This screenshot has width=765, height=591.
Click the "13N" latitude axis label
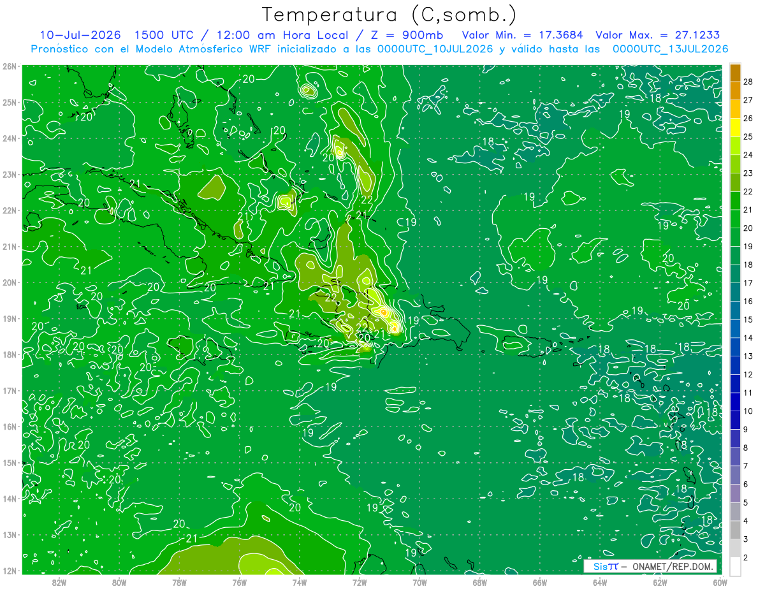(10, 534)
